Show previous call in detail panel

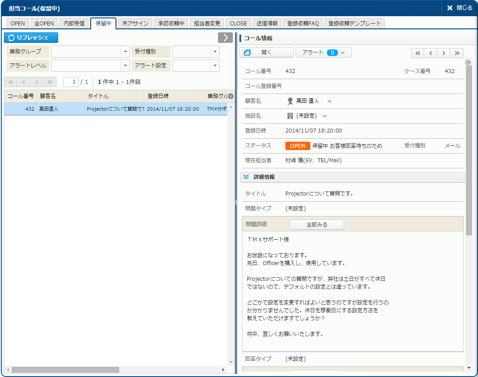[x=431, y=53]
